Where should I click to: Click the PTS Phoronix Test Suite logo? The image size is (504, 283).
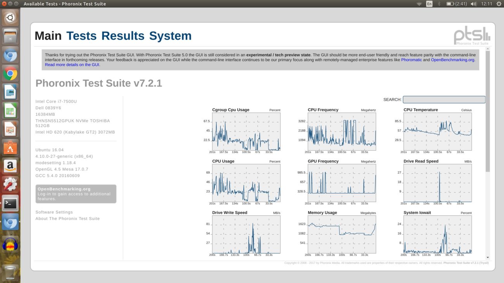point(472,36)
